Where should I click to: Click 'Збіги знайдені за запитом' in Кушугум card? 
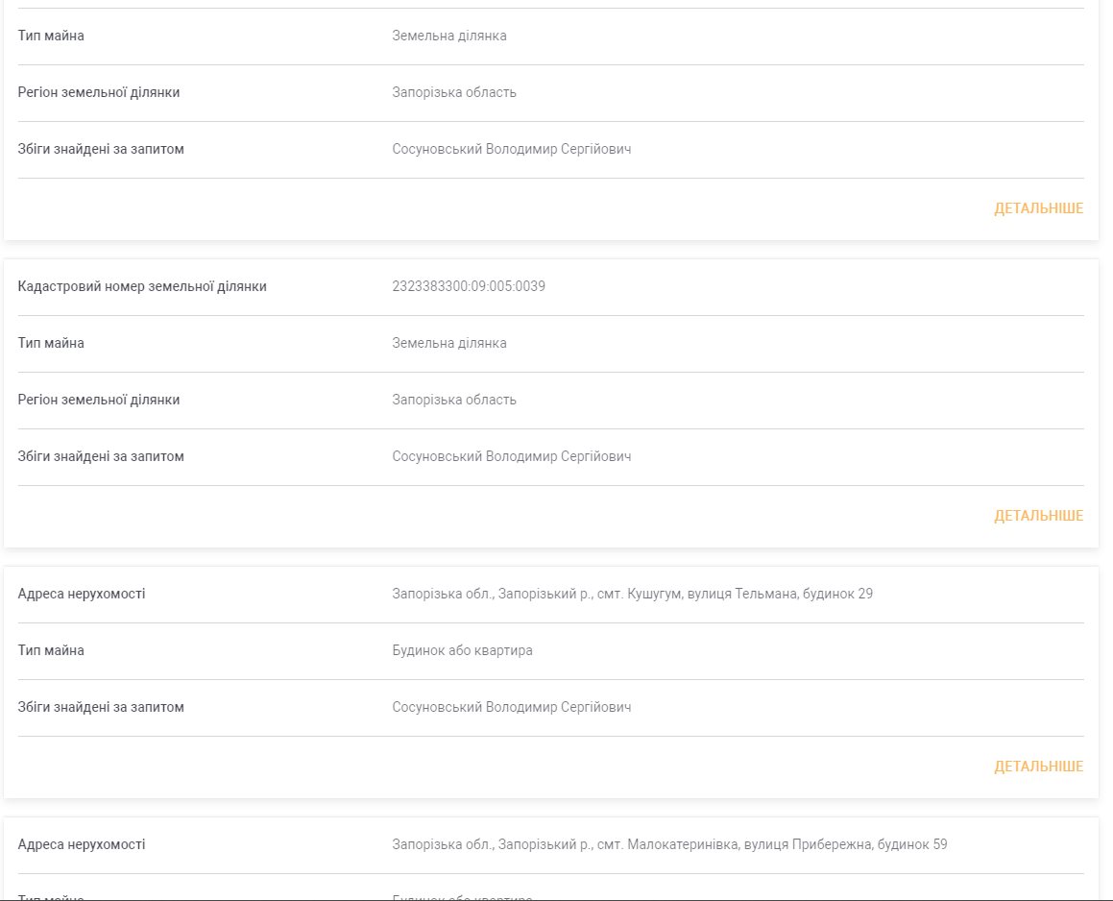pyautogui.click(x=101, y=707)
